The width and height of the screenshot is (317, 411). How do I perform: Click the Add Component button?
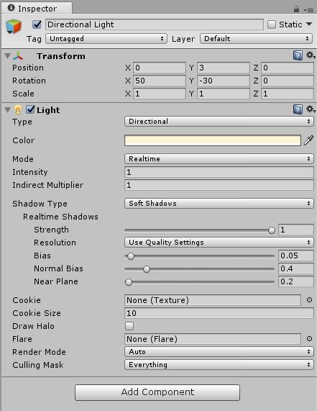157,392
